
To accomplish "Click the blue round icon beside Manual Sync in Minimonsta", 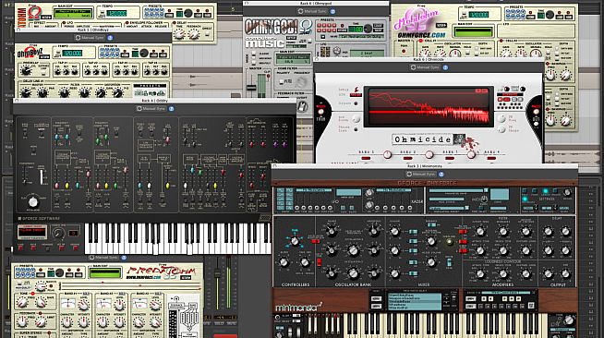I will 441,174.
